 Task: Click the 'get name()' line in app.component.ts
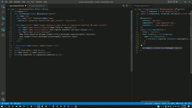[162, 48]
